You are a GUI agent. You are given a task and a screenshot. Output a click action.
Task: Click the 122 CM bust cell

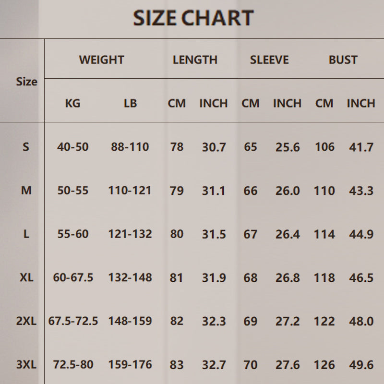tap(324, 321)
